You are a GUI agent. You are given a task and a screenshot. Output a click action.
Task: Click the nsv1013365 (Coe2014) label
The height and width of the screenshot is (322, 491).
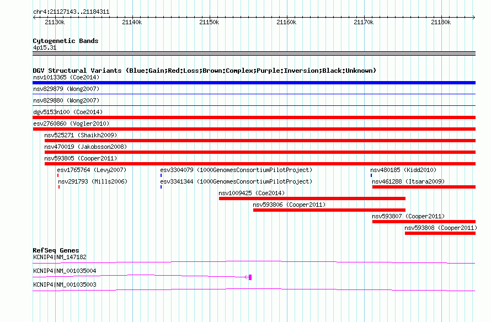[66, 77]
